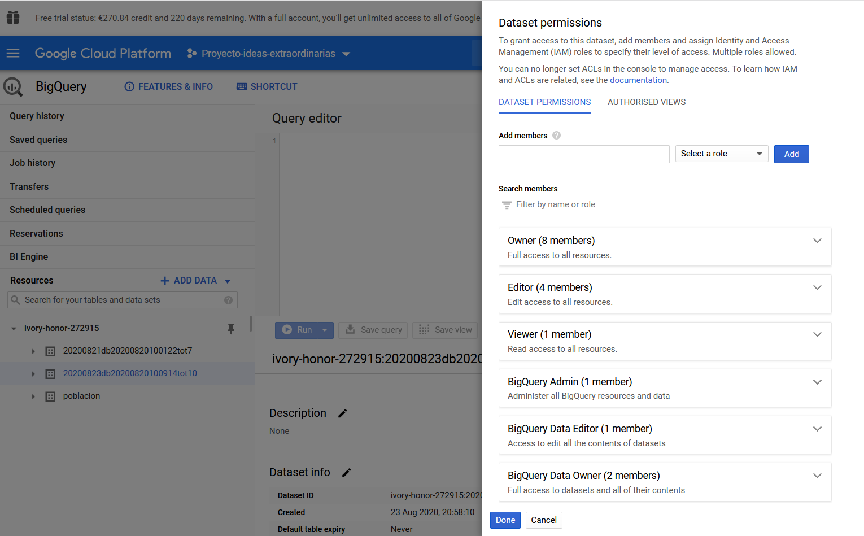Select dataset 20200823db20200820100914tot10
This screenshot has width=864, height=536.
pyautogui.click(x=130, y=373)
